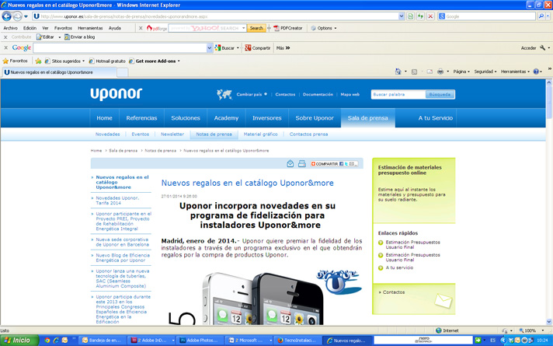Click the Inicio start button
Screen dimensions: 553x346
tap(18, 341)
